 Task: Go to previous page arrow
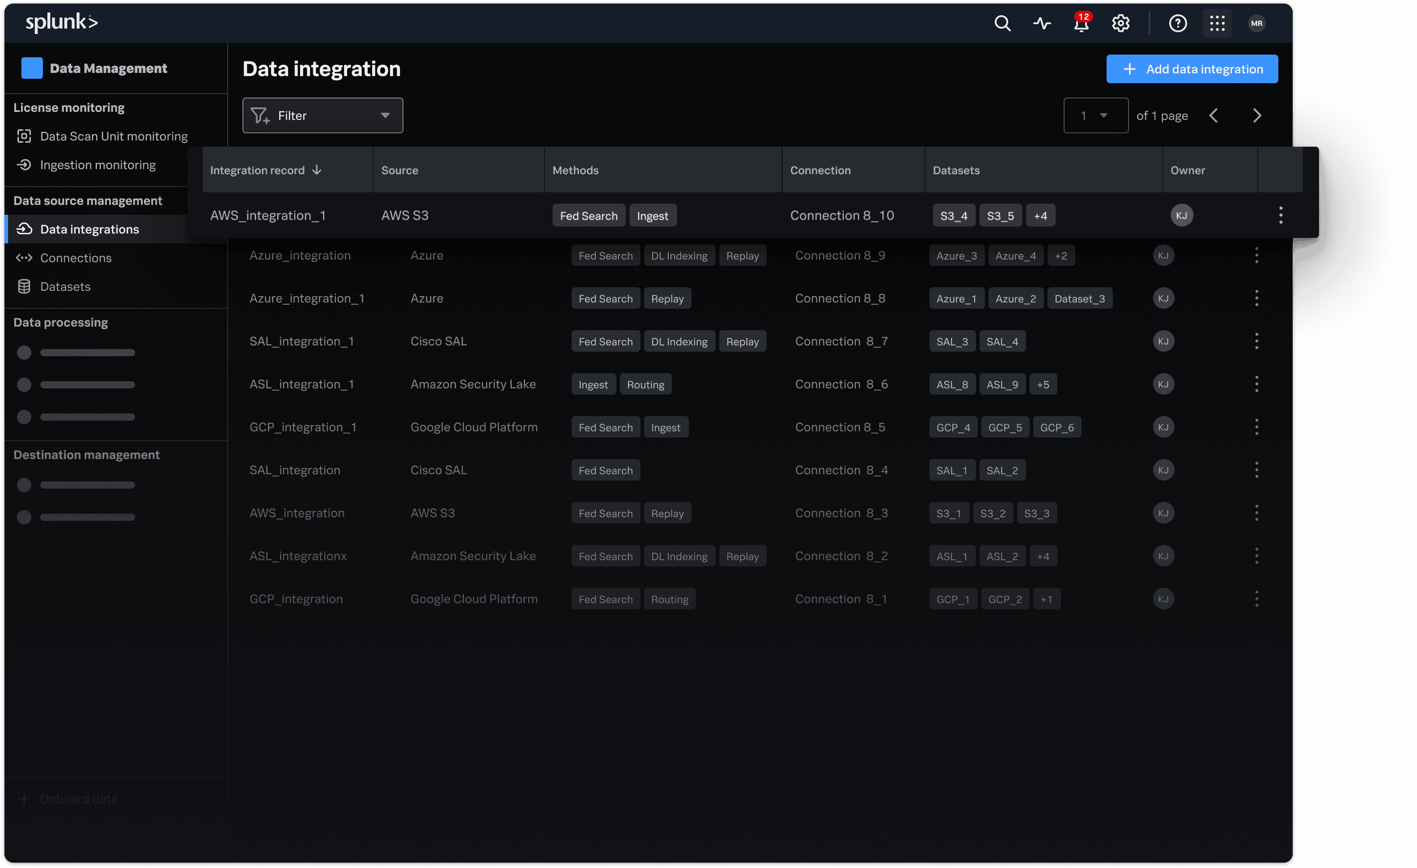pos(1213,115)
